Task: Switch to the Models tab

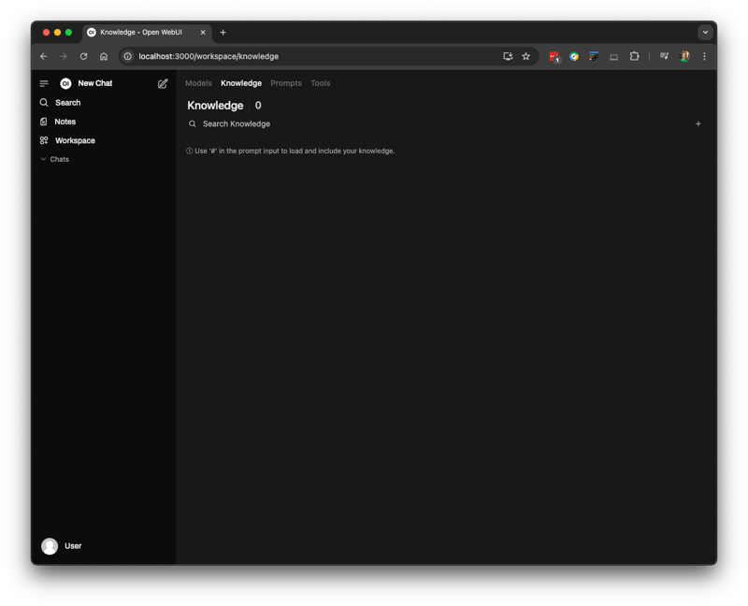Action: [198, 83]
